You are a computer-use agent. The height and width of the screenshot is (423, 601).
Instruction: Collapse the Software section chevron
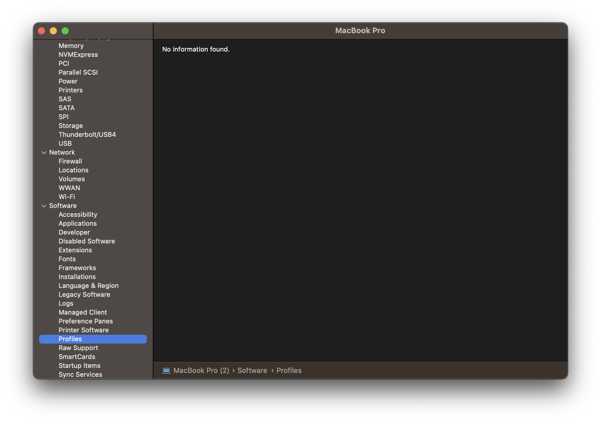(x=44, y=206)
